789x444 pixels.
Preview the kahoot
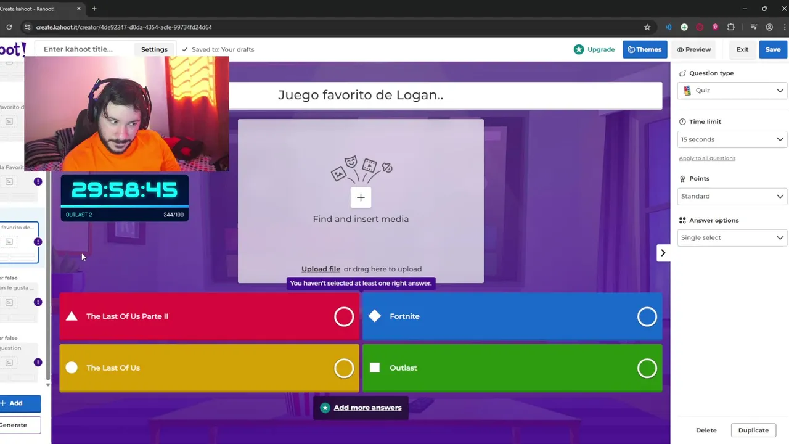(693, 49)
